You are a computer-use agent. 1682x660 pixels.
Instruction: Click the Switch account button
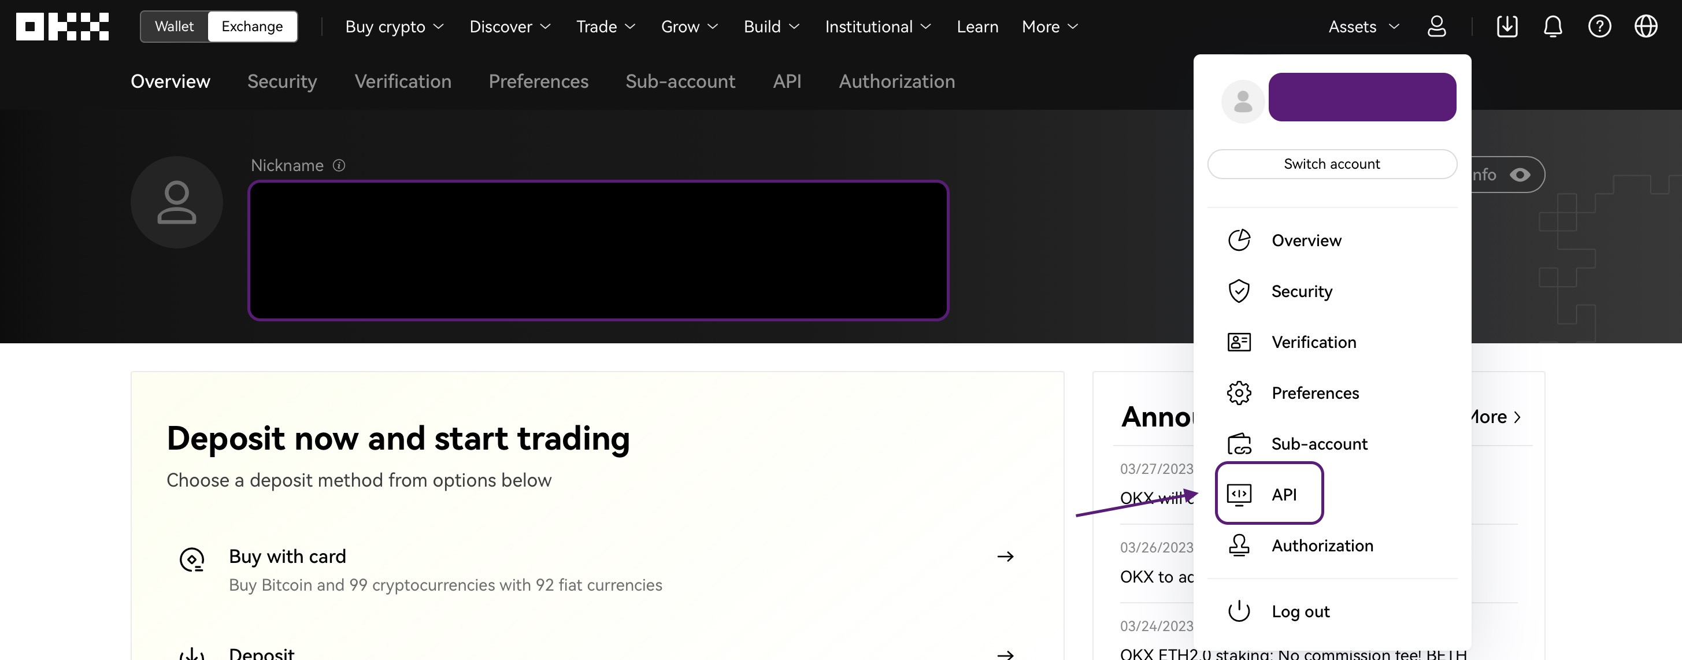point(1332,164)
